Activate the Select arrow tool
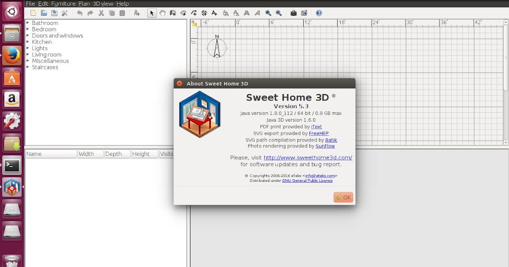Viewport: 509px width, 267px height. (152, 13)
